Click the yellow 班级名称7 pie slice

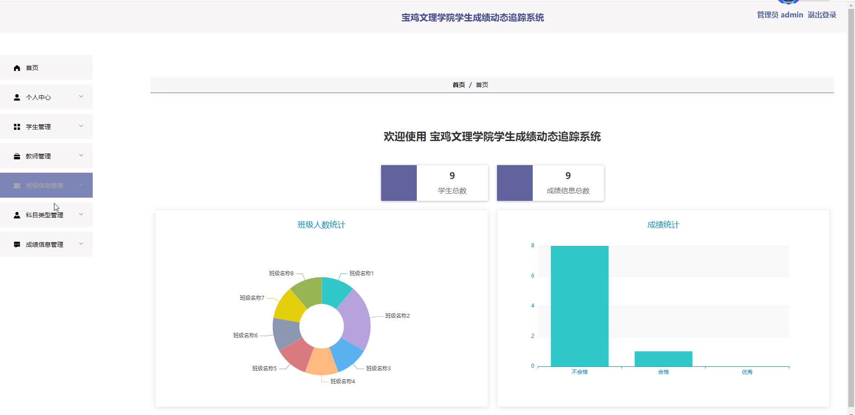point(288,306)
